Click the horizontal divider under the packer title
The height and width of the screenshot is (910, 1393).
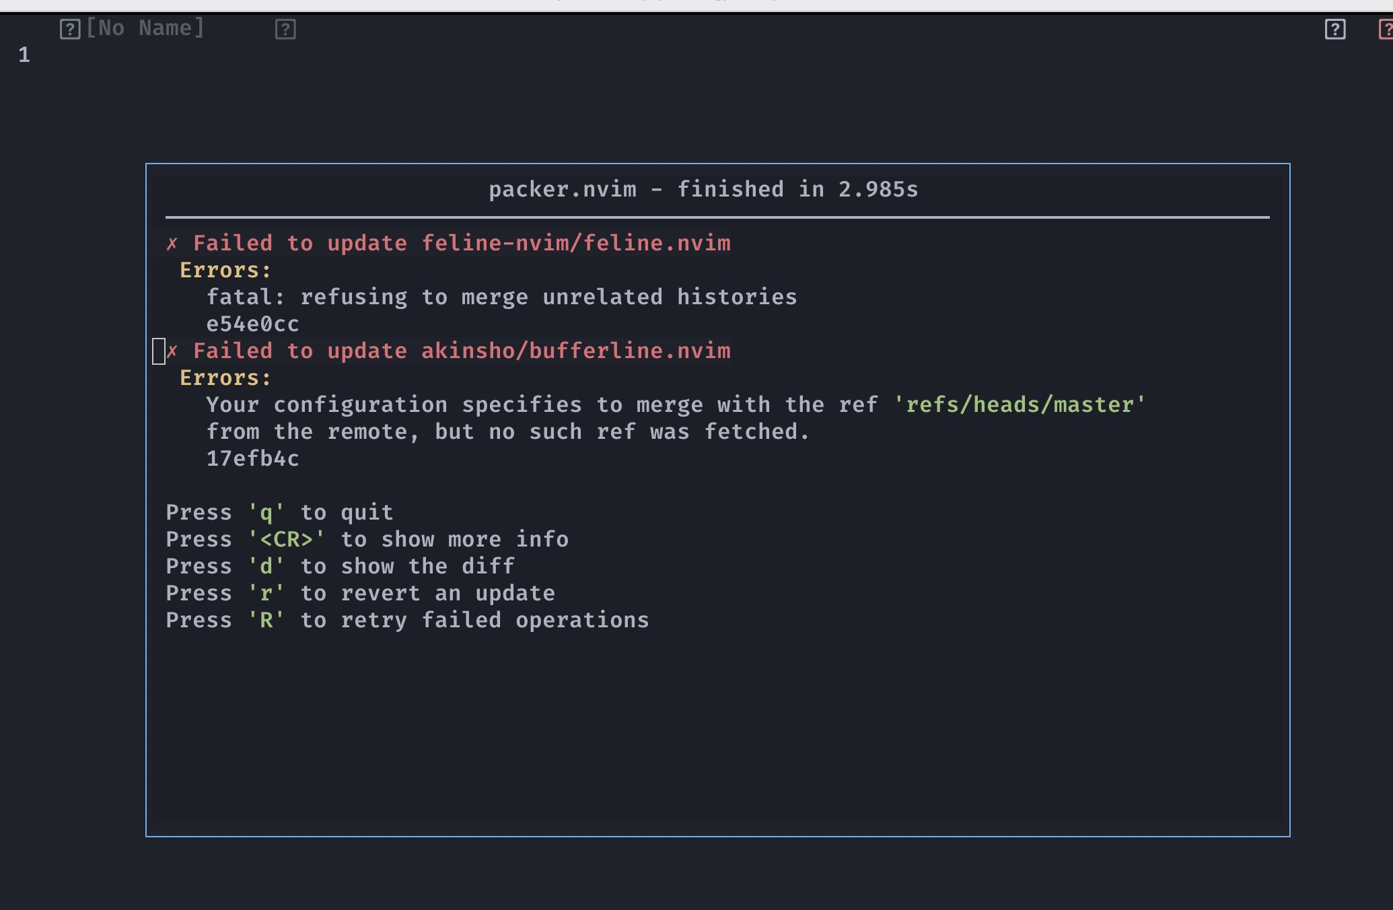pos(717,217)
